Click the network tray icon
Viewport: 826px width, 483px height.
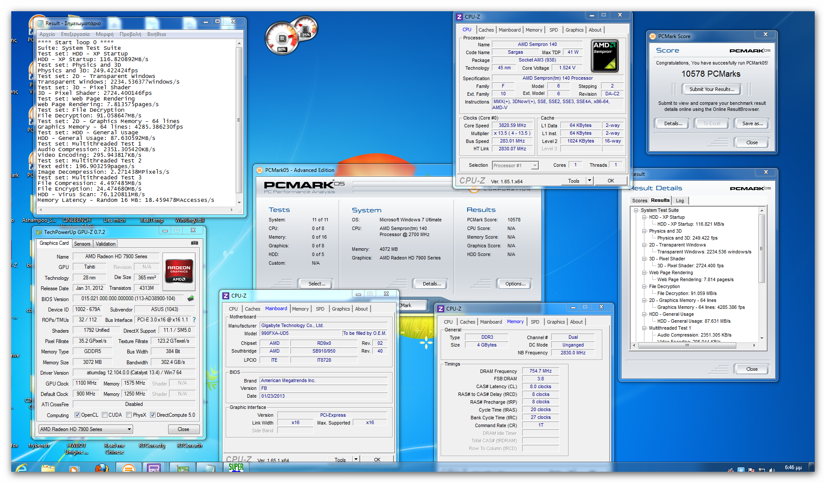[x=761, y=470]
